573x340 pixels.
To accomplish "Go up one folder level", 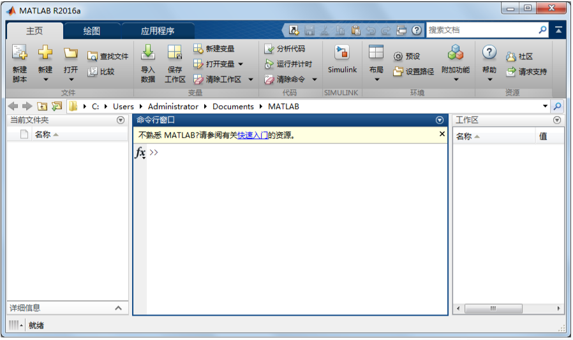I will click(x=42, y=107).
